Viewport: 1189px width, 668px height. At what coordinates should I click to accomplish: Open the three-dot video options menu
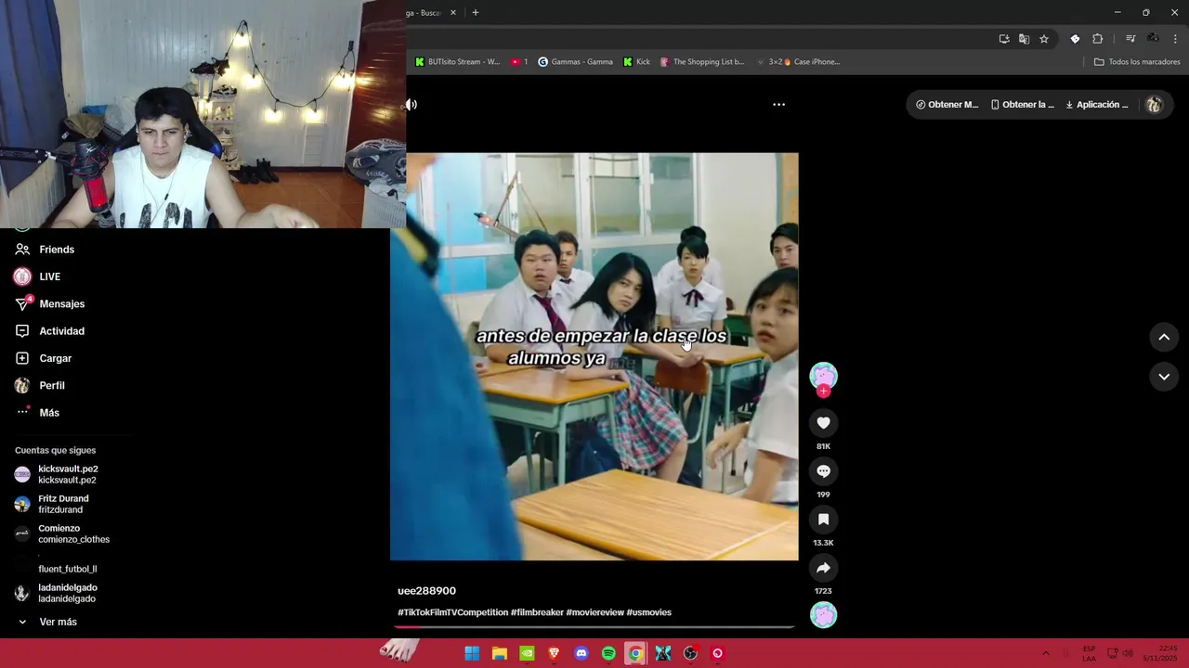[779, 105]
